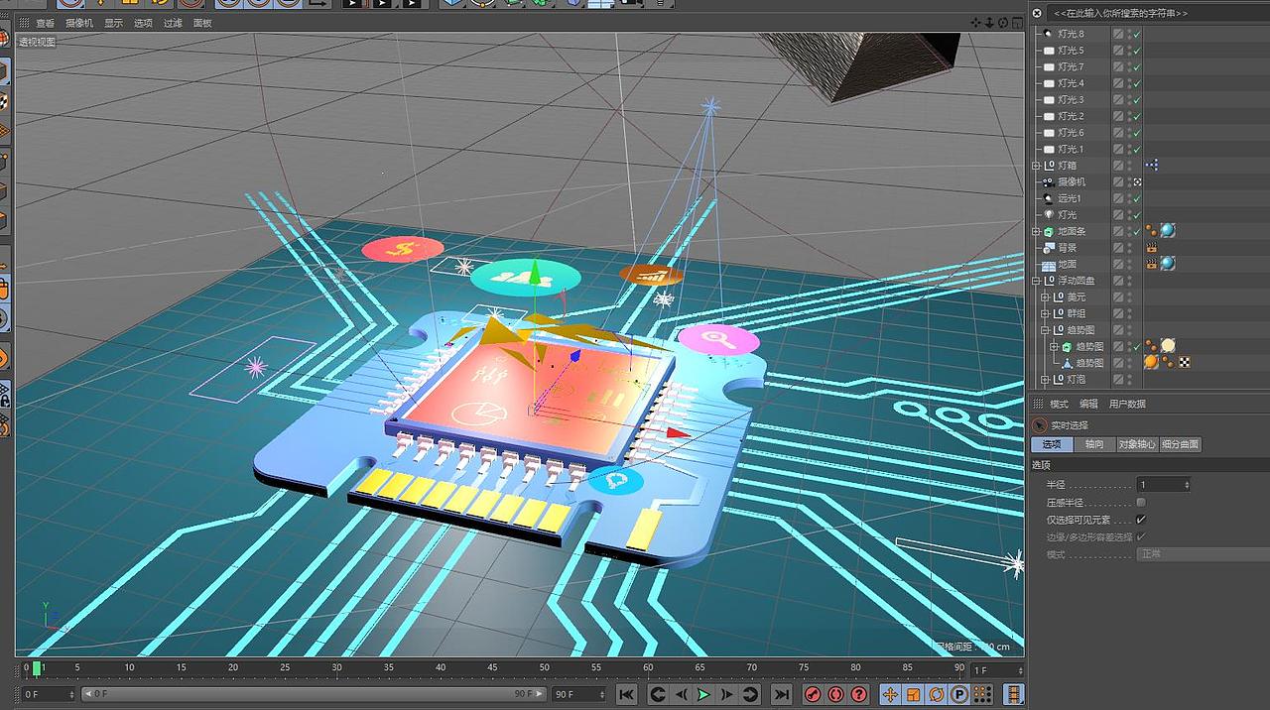Toggle layer square for 灯光.7
The width and height of the screenshot is (1270, 710).
point(1118,66)
